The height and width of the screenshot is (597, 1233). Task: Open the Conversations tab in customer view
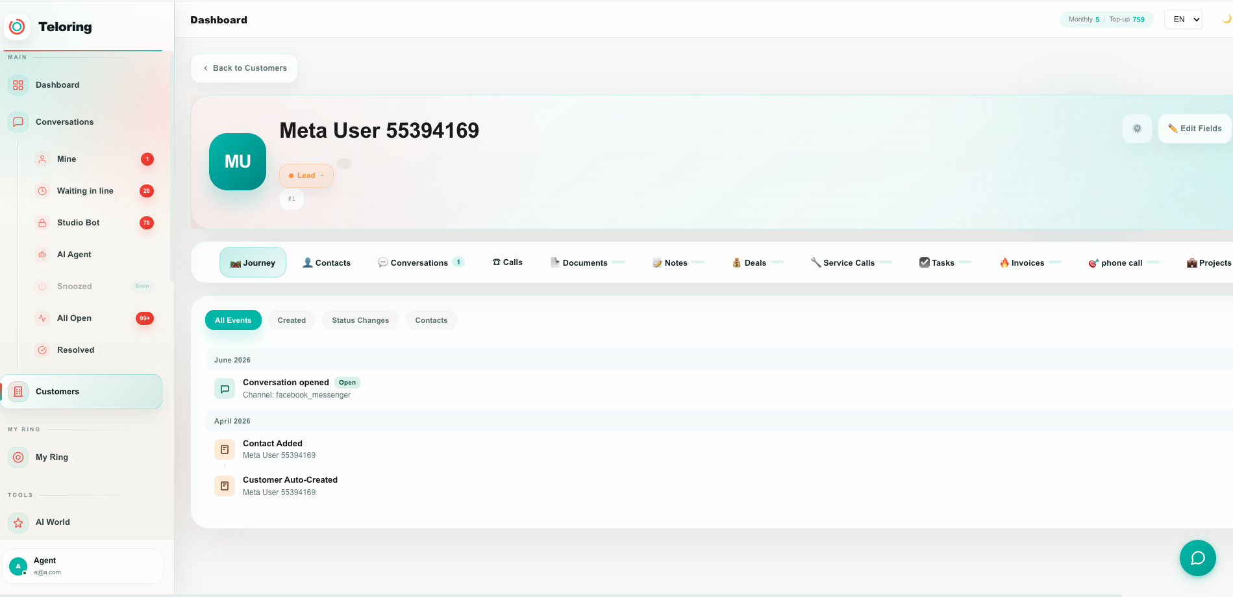421,263
